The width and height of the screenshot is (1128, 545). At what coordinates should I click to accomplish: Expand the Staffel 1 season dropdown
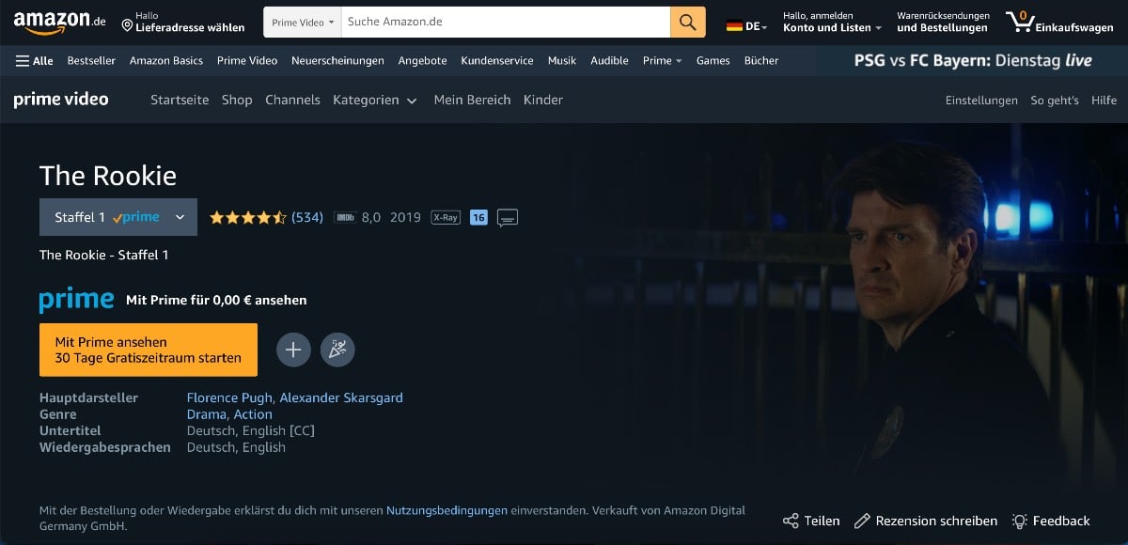pyautogui.click(x=118, y=217)
